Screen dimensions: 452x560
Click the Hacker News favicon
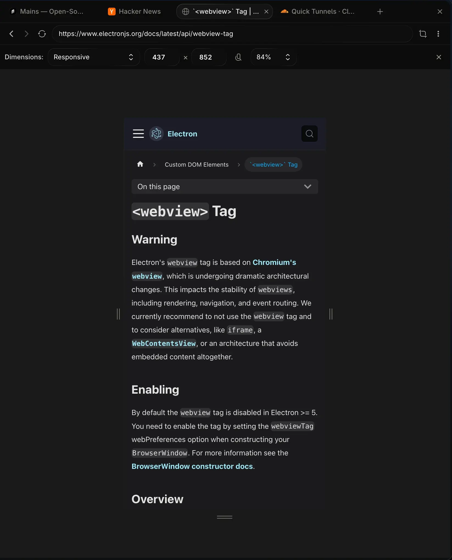tap(111, 12)
